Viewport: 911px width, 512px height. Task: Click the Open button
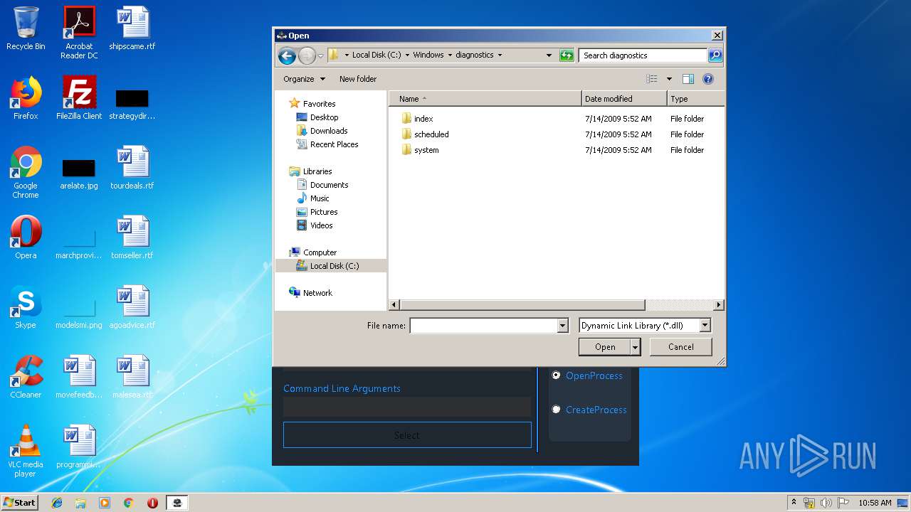(605, 347)
